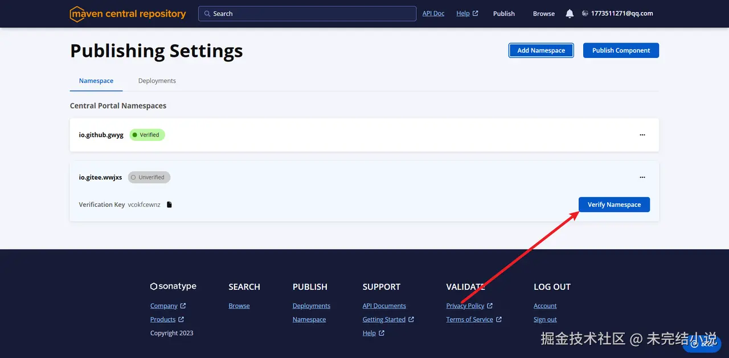Switch to the Deployments tab
This screenshot has width=729, height=358.
(157, 81)
